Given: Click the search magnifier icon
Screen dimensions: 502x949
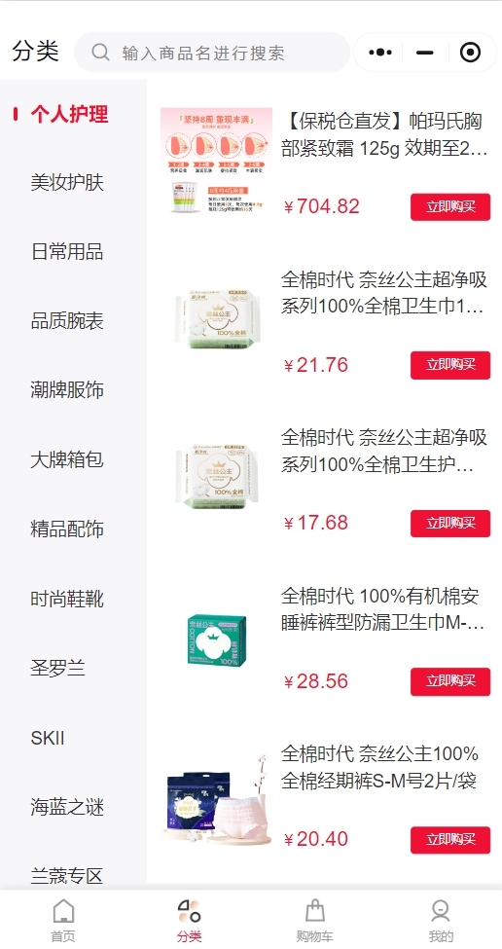Looking at the screenshot, I should click(100, 53).
